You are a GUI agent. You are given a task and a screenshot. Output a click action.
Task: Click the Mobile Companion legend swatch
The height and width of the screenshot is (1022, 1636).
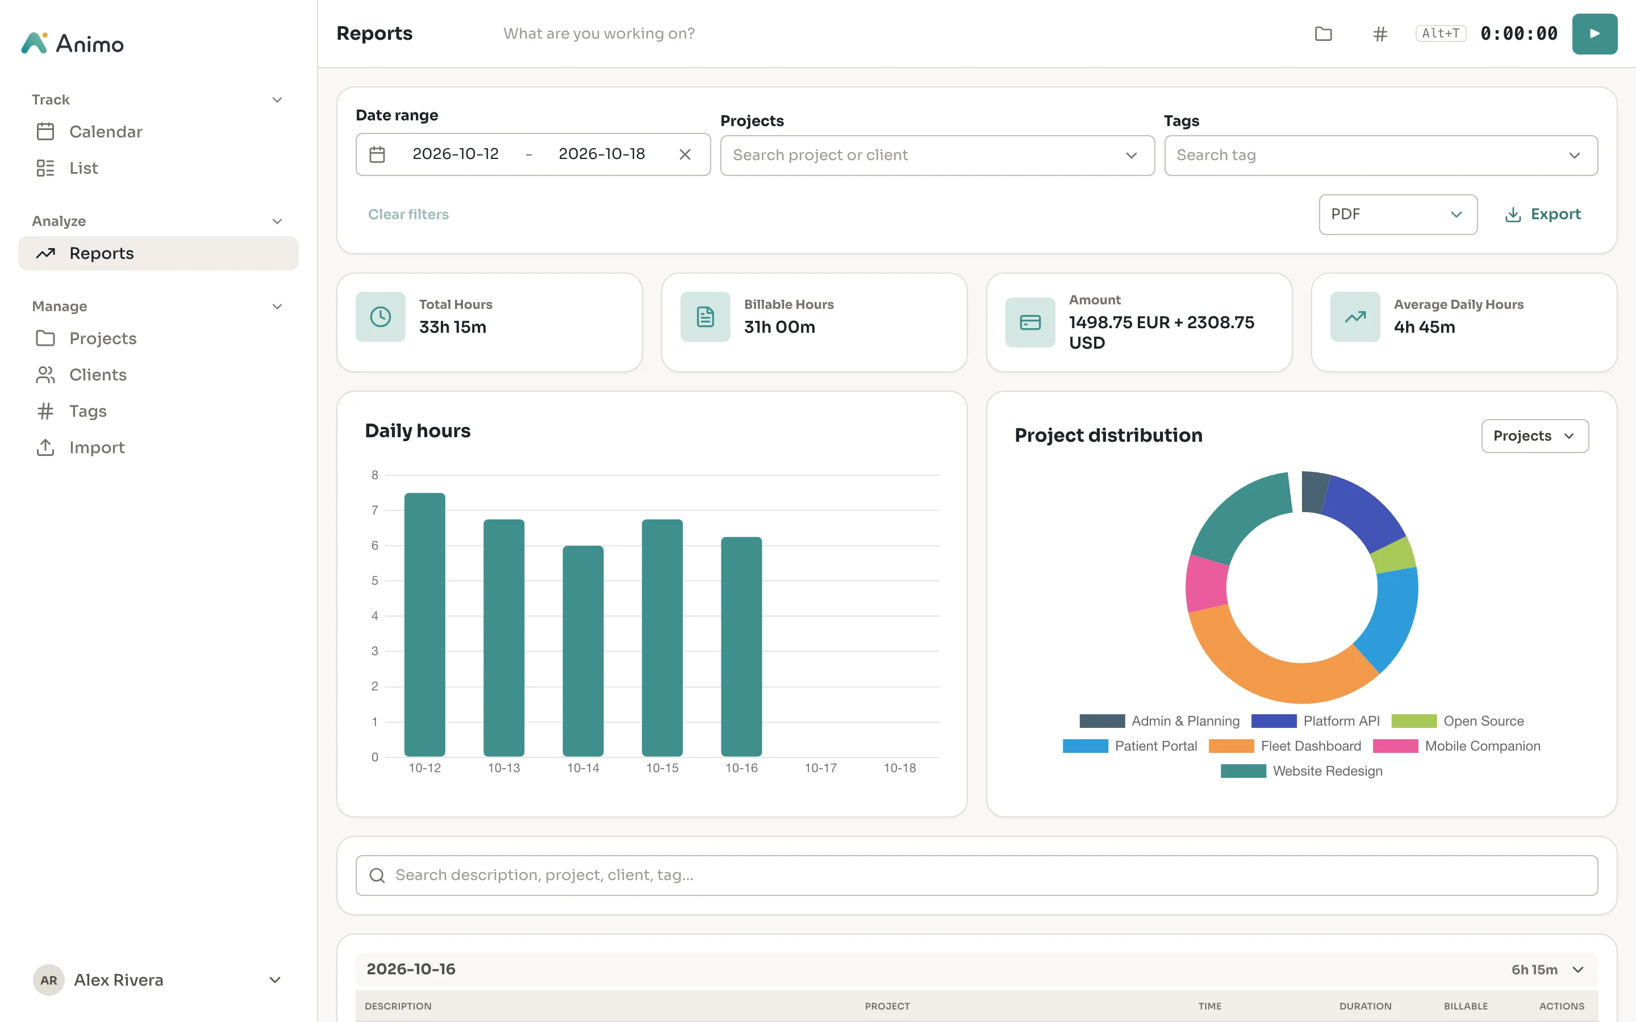click(1395, 746)
